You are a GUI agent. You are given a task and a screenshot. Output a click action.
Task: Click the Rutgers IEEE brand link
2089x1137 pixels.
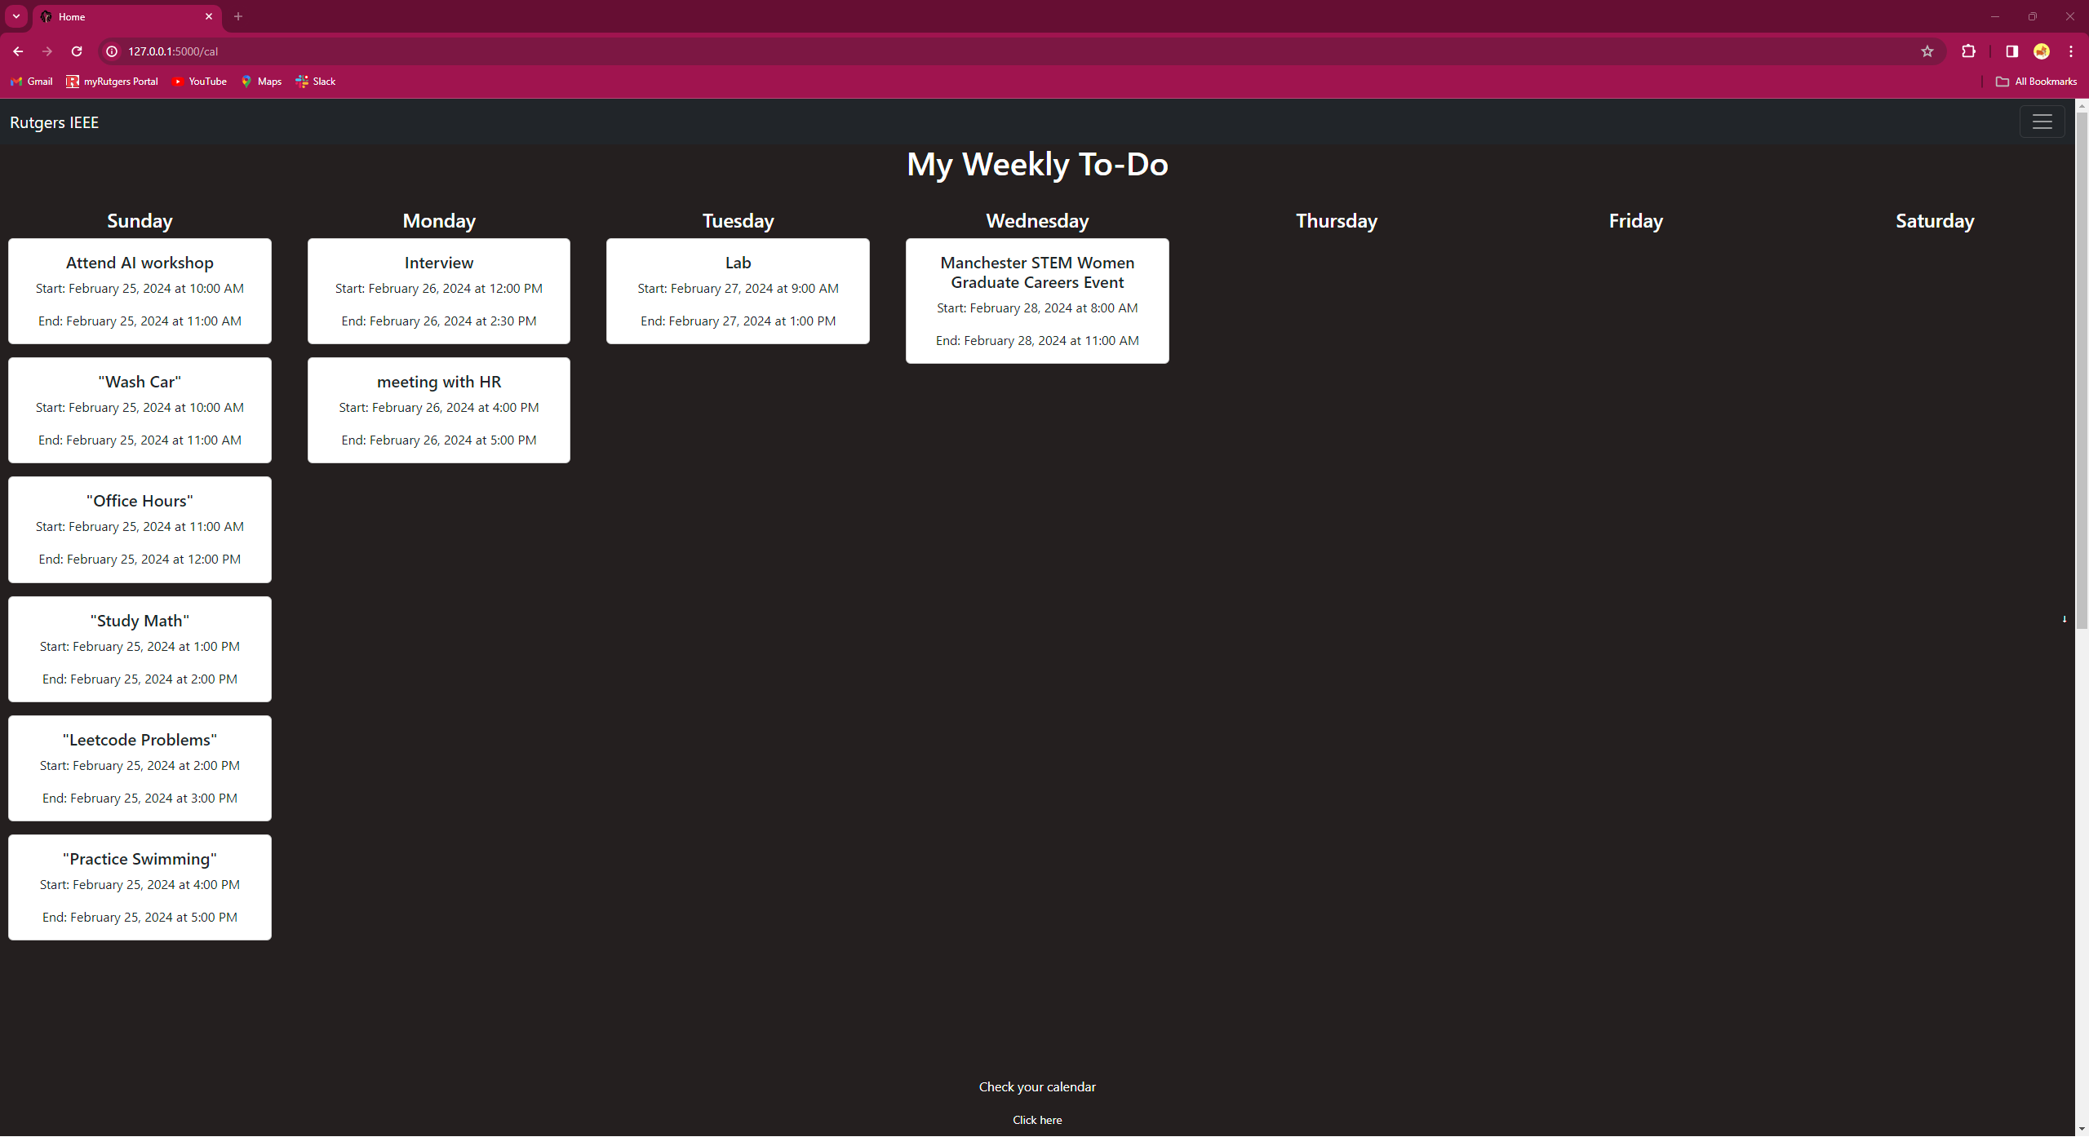[54, 122]
